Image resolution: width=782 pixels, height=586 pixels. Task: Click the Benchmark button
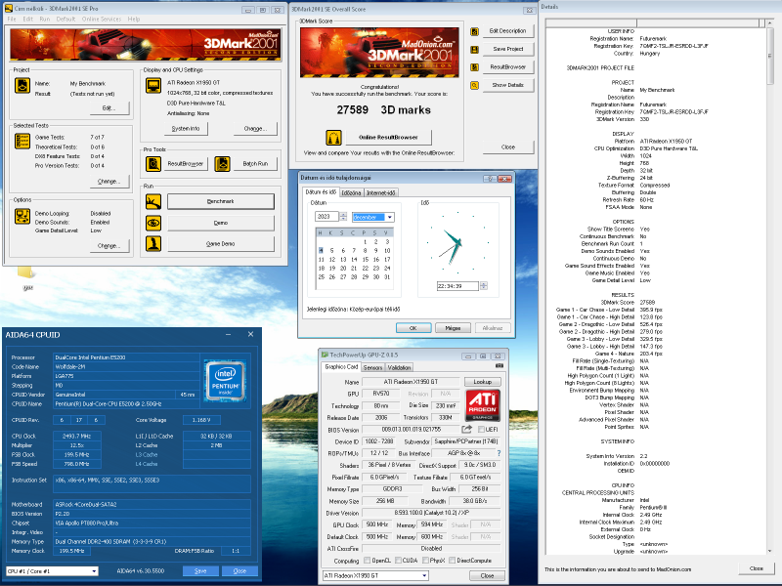(x=221, y=201)
